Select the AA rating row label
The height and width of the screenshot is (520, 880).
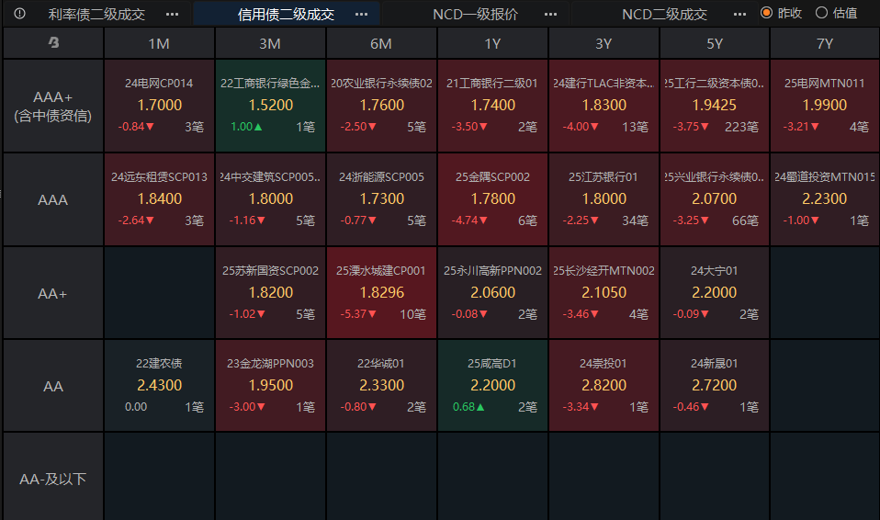click(x=52, y=386)
